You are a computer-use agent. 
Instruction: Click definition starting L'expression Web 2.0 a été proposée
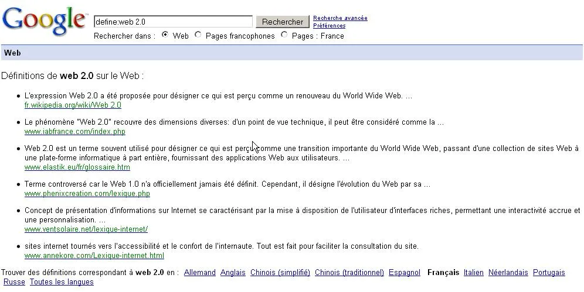click(x=218, y=95)
